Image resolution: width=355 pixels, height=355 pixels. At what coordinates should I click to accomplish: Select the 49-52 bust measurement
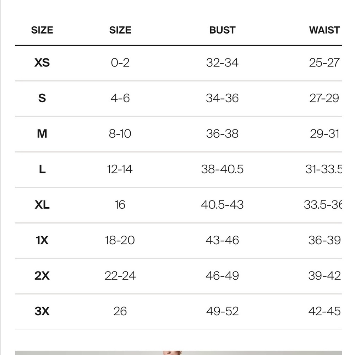(x=222, y=311)
